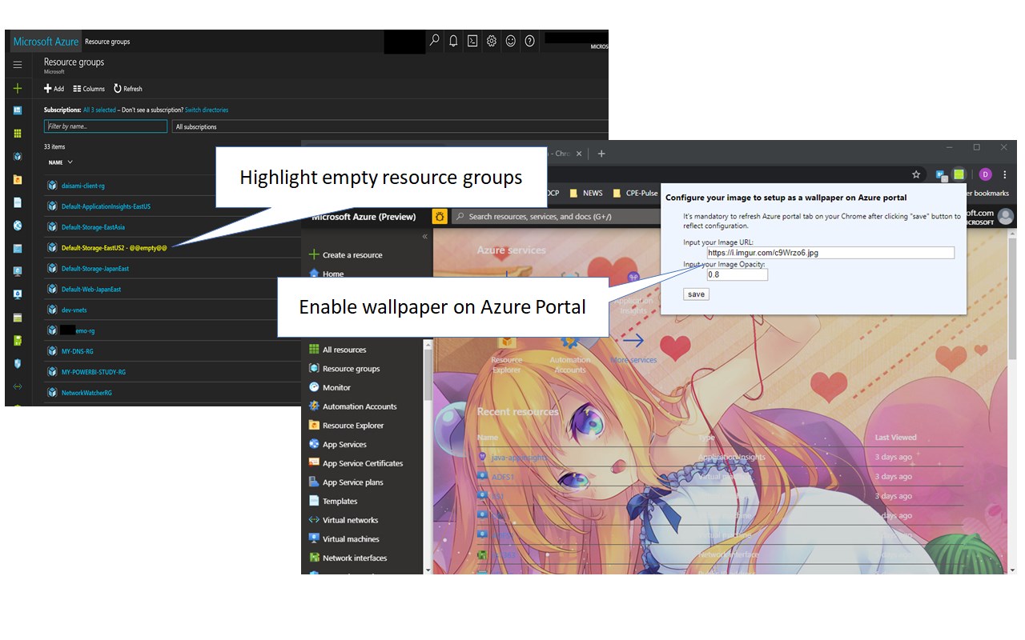Click the save button in the wallpaper popup
This screenshot has height=640, width=1025.
pos(697,294)
